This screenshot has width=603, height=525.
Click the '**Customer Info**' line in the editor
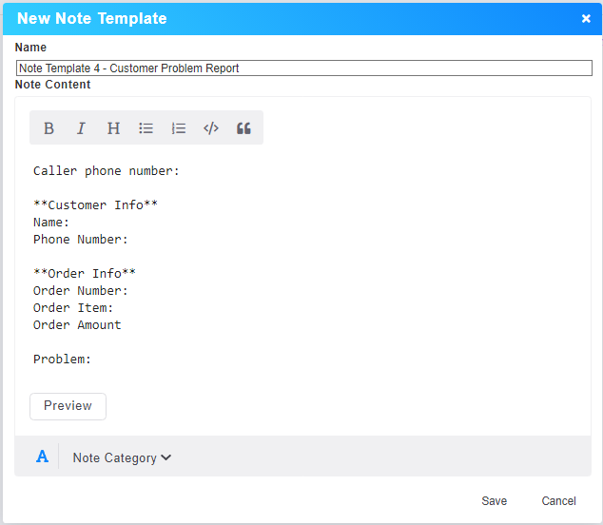point(95,205)
